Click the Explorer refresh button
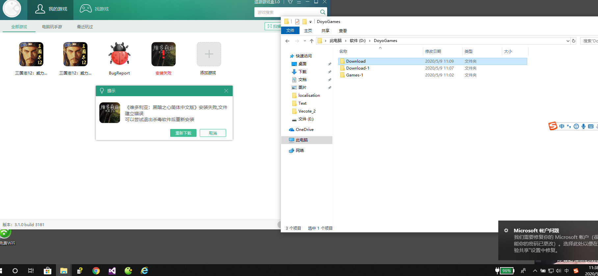Viewport: 598px width, 276px height. 574,41
